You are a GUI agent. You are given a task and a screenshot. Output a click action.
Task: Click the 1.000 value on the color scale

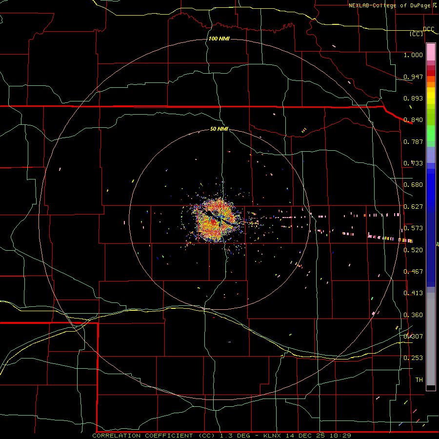click(413, 55)
